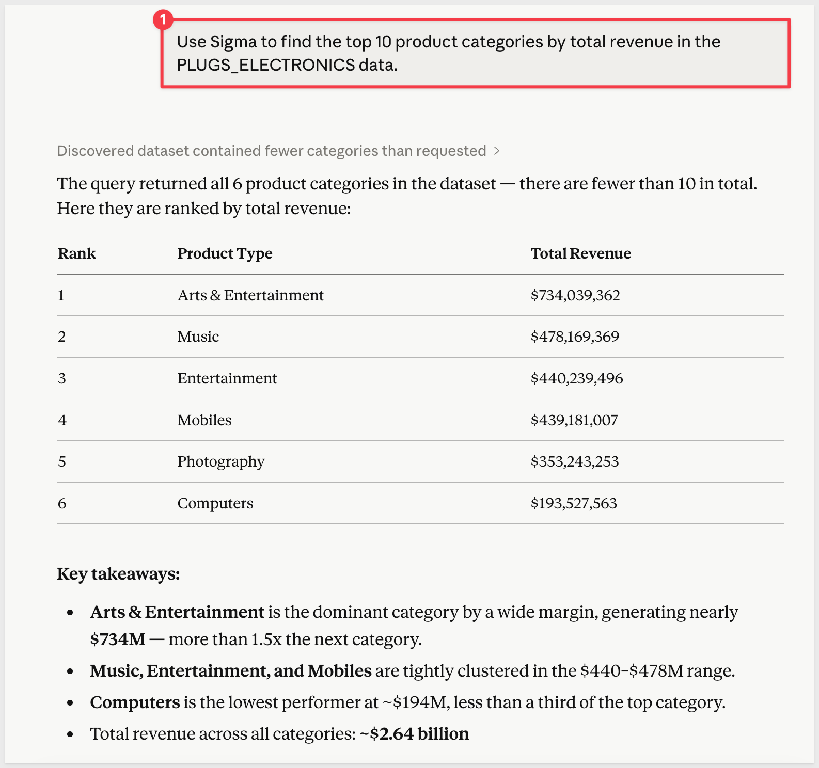
Task: Click the Photography revenue value $353,243,253
Action: (x=574, y=461)
